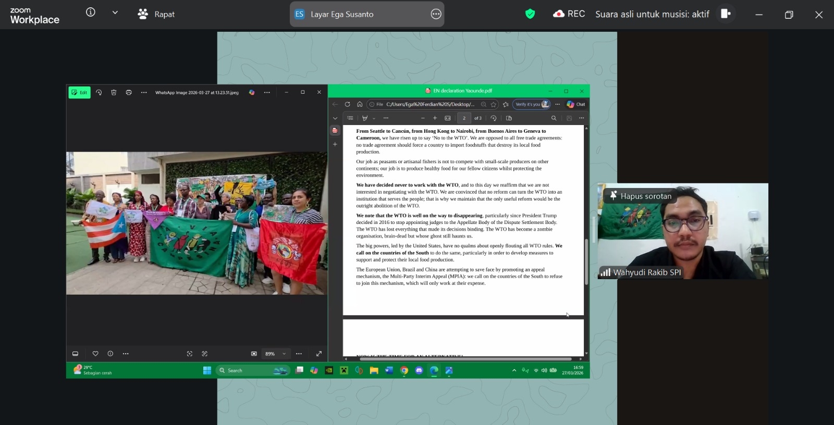
Task: Open the Zoom meeting info icon
Action: pos(91,12)
